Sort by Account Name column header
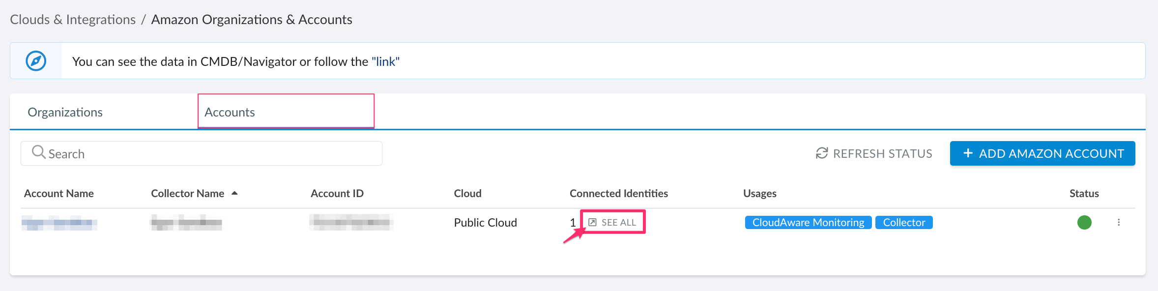 coord(59,193)
